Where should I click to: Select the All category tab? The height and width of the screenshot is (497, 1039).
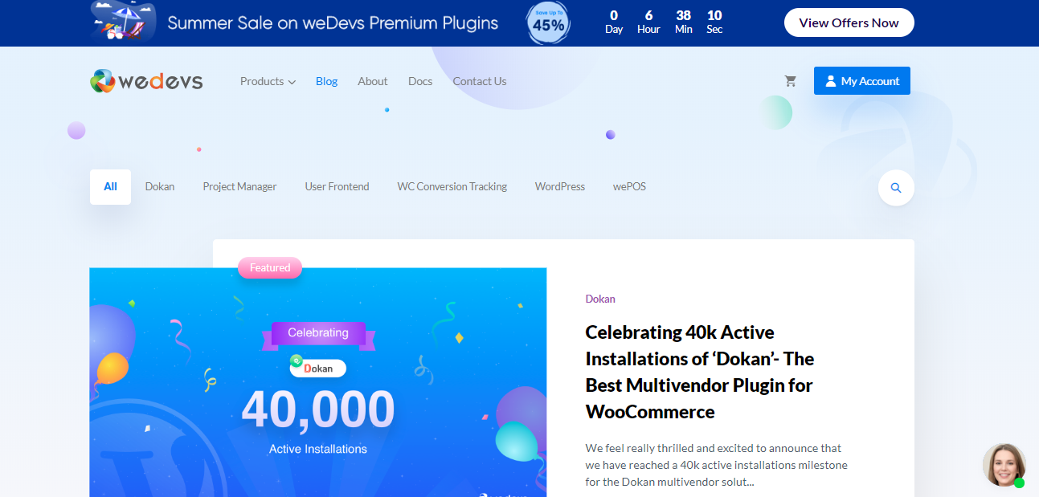click(110, 187)
